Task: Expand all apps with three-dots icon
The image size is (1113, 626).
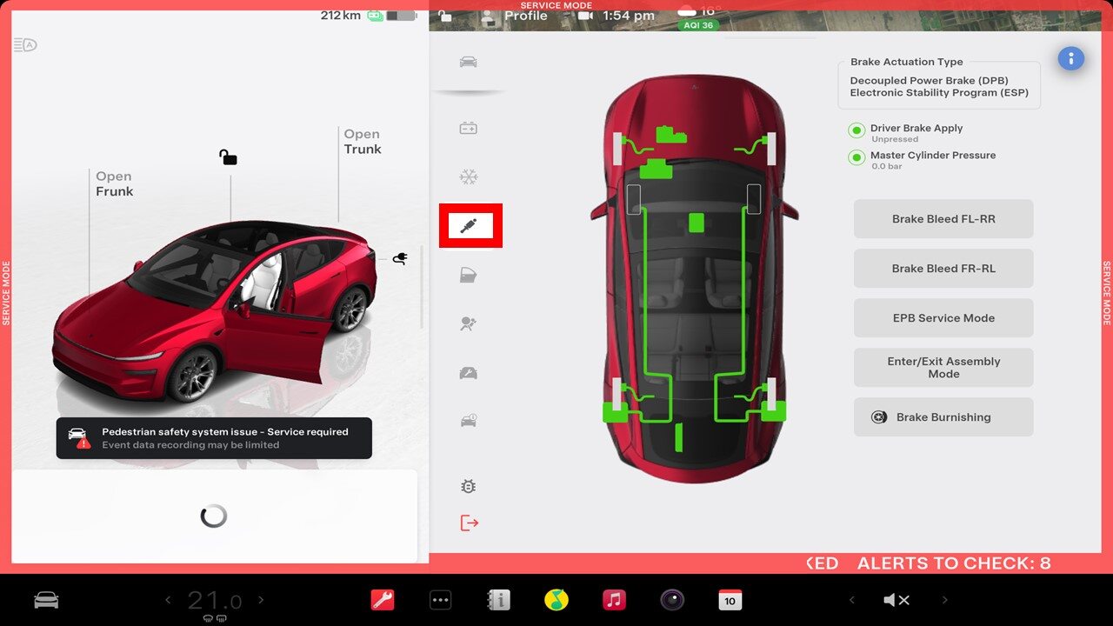Action: (441, 600)
